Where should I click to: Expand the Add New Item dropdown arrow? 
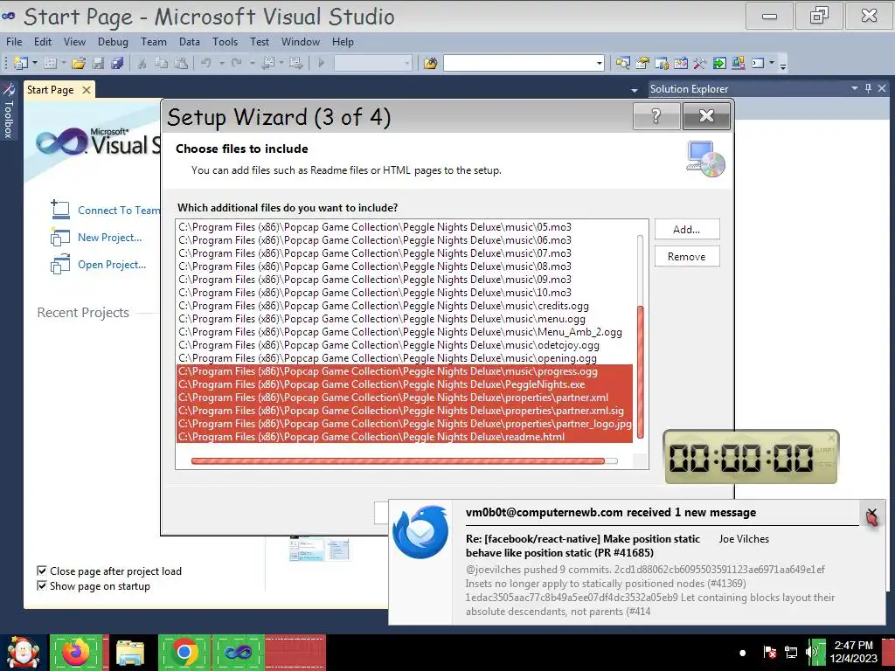[x=63, y=63]
